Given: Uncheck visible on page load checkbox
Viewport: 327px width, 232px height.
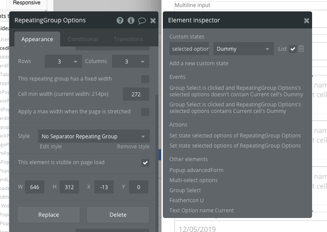Looking at the screenshot, I should pos(145,163).
